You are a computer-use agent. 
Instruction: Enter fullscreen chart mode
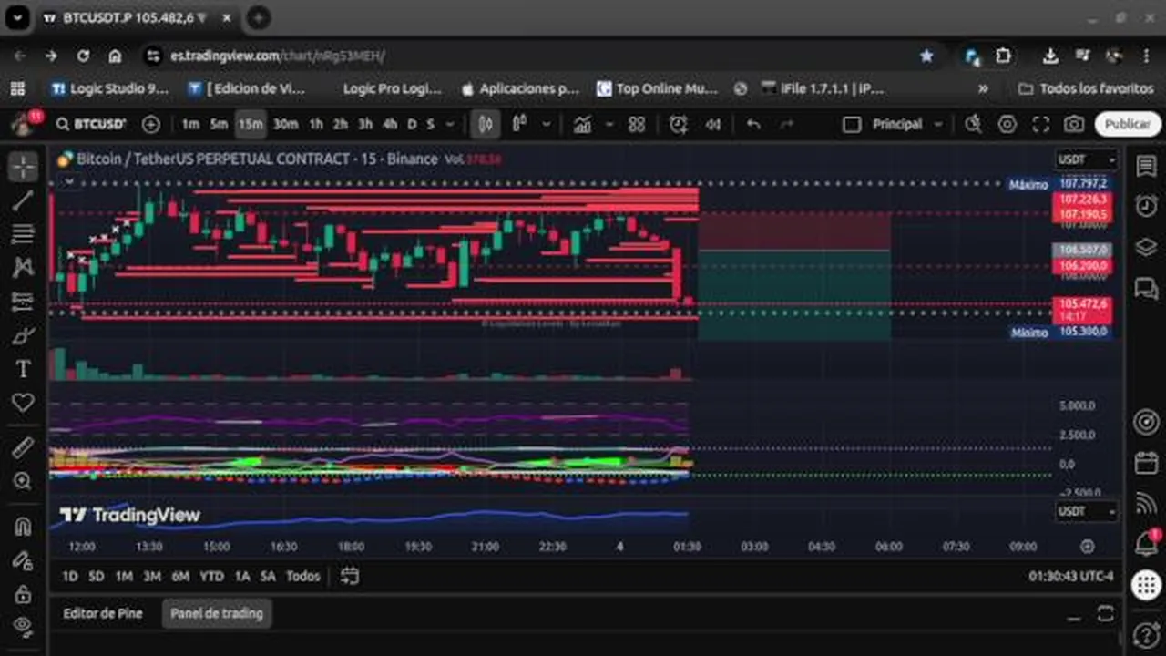pos(1040,124)
